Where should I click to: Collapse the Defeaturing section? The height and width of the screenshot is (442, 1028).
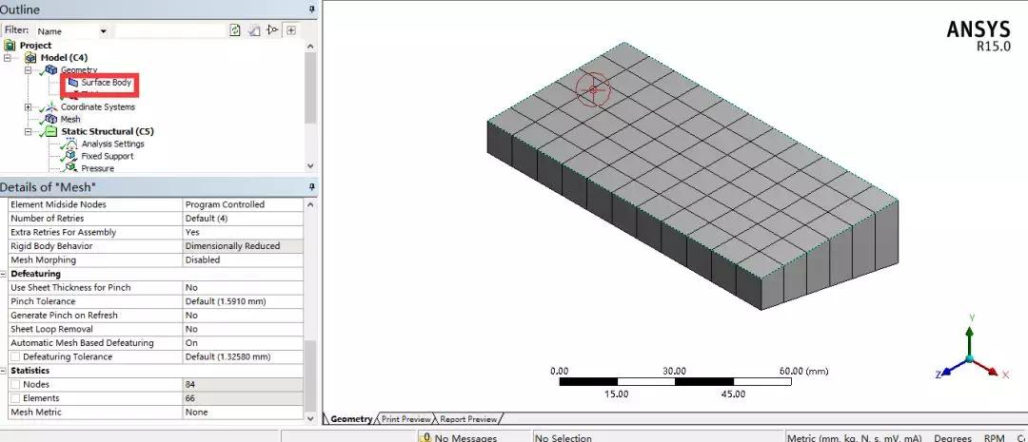[x=4, y=274]
